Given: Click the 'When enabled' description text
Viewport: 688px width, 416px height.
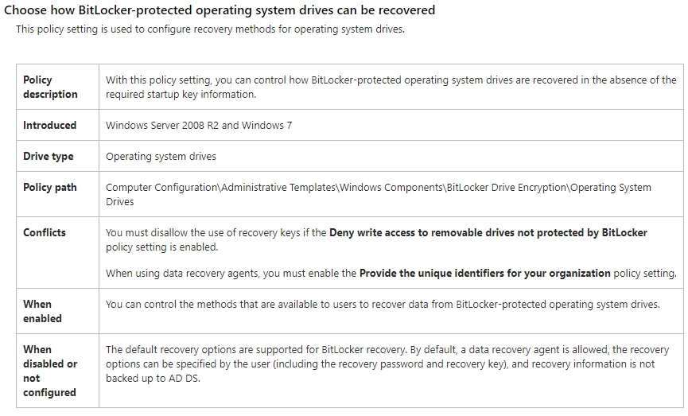Looking at the screenshot, I should (x=383, y=304).
